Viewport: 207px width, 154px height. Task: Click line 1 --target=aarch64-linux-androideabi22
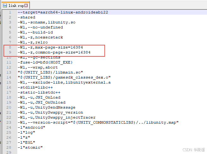pyautogui.click(x=63, y=12)
